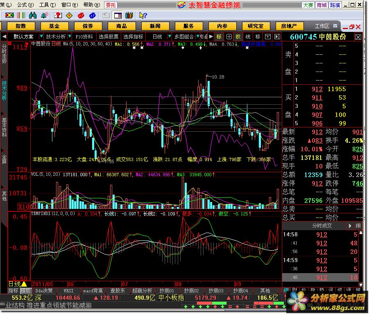Click the 委托 order button
The height and width of the screenshot is (314, 369).
pyautogui.click(x=110, y=4)
